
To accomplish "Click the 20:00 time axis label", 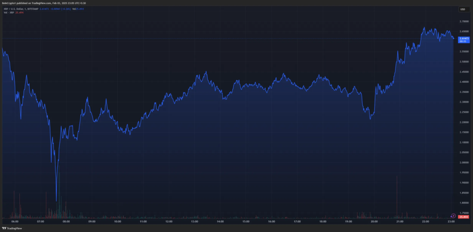I will click(x=374, y=221).
